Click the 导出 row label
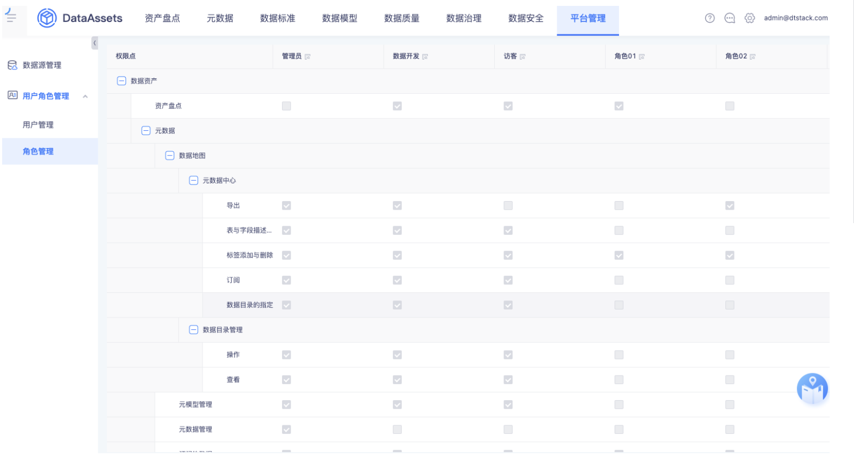The height and width of the screenshot is (472, 864). click(x=233, y=205)
